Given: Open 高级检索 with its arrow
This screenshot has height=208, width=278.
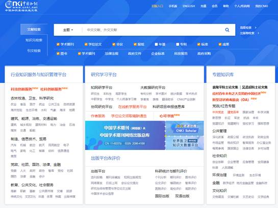Looking at the screenshot, I should pyautogui.click(x=248, y=27).
